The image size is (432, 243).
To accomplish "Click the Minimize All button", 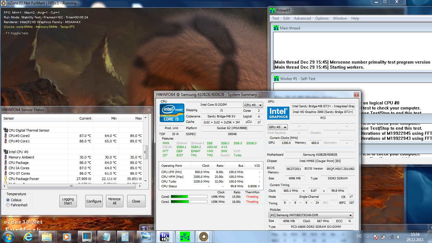I will (x=114, y=201).
